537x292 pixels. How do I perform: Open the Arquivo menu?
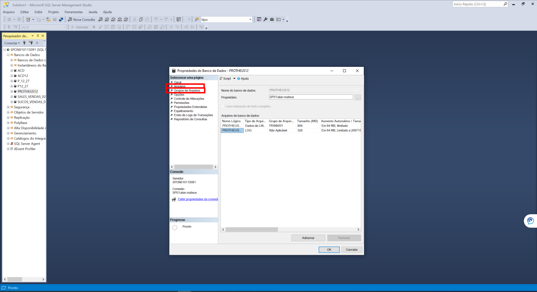coord(9,12)
